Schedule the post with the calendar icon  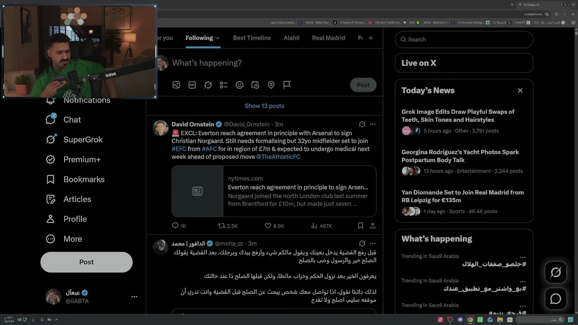255,85
